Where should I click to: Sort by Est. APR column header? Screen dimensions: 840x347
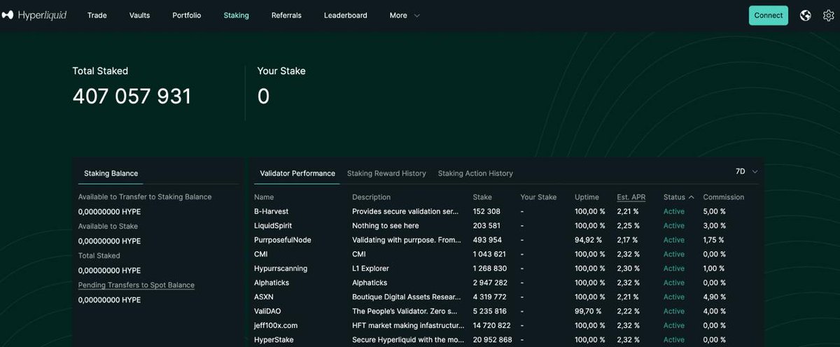pos(631,197)
